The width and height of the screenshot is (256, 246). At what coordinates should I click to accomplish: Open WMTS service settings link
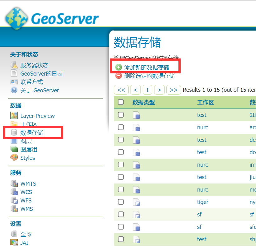tap(28, 184)
